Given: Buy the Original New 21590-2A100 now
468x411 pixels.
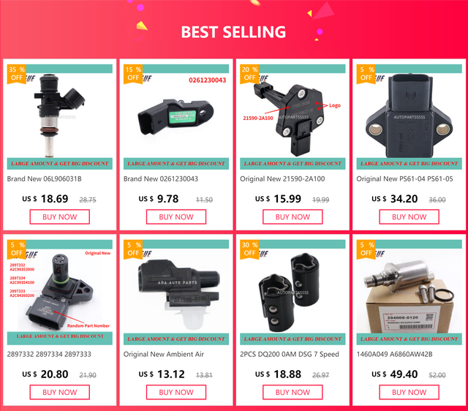Looking at the screenshot, I should [292, 217].
